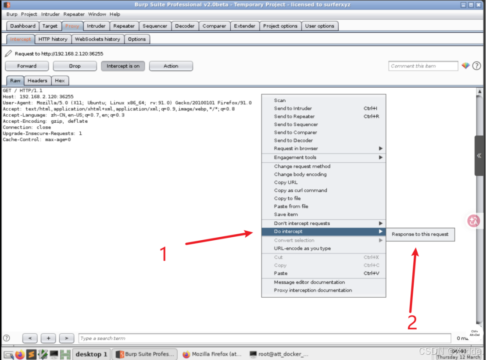This screenshot has height=360, width=486.
Task: Go to the next search match button
Action: point(67,339)
